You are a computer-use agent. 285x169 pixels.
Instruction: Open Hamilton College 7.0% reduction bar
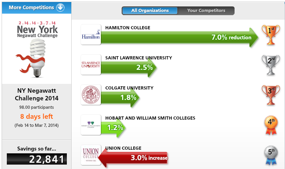(180, 37)
